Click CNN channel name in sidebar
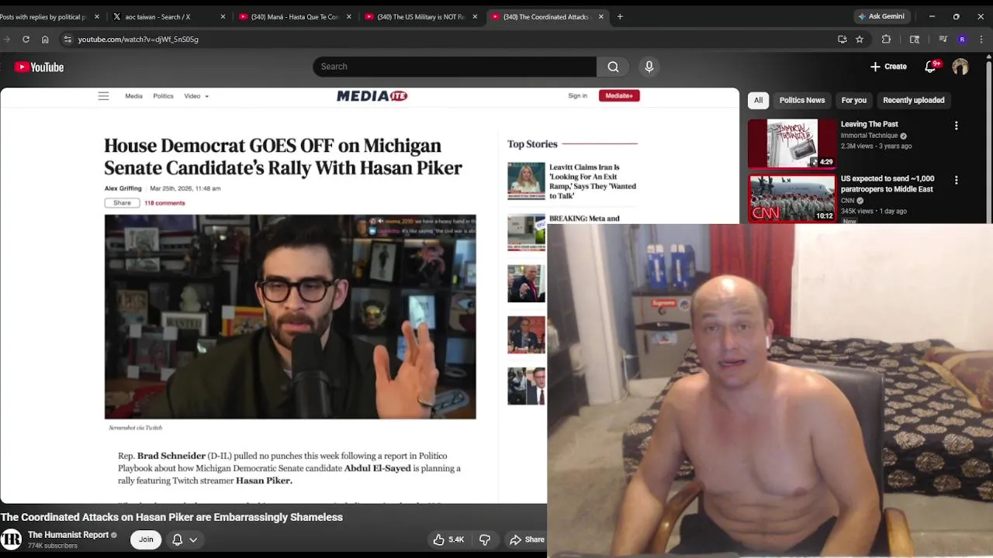 [847, 201]
